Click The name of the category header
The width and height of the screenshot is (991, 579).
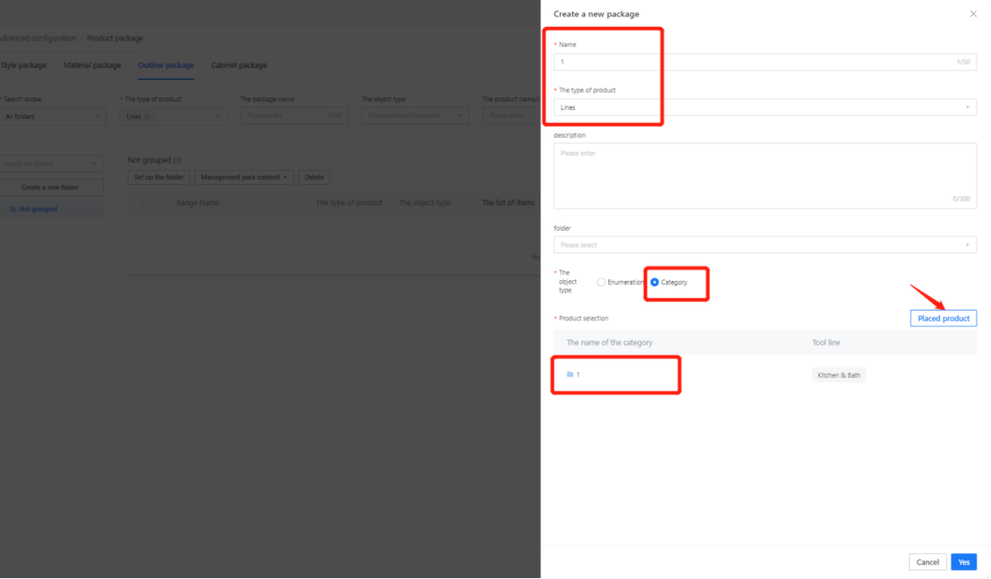pyautogui.click(x=609, y=343)
